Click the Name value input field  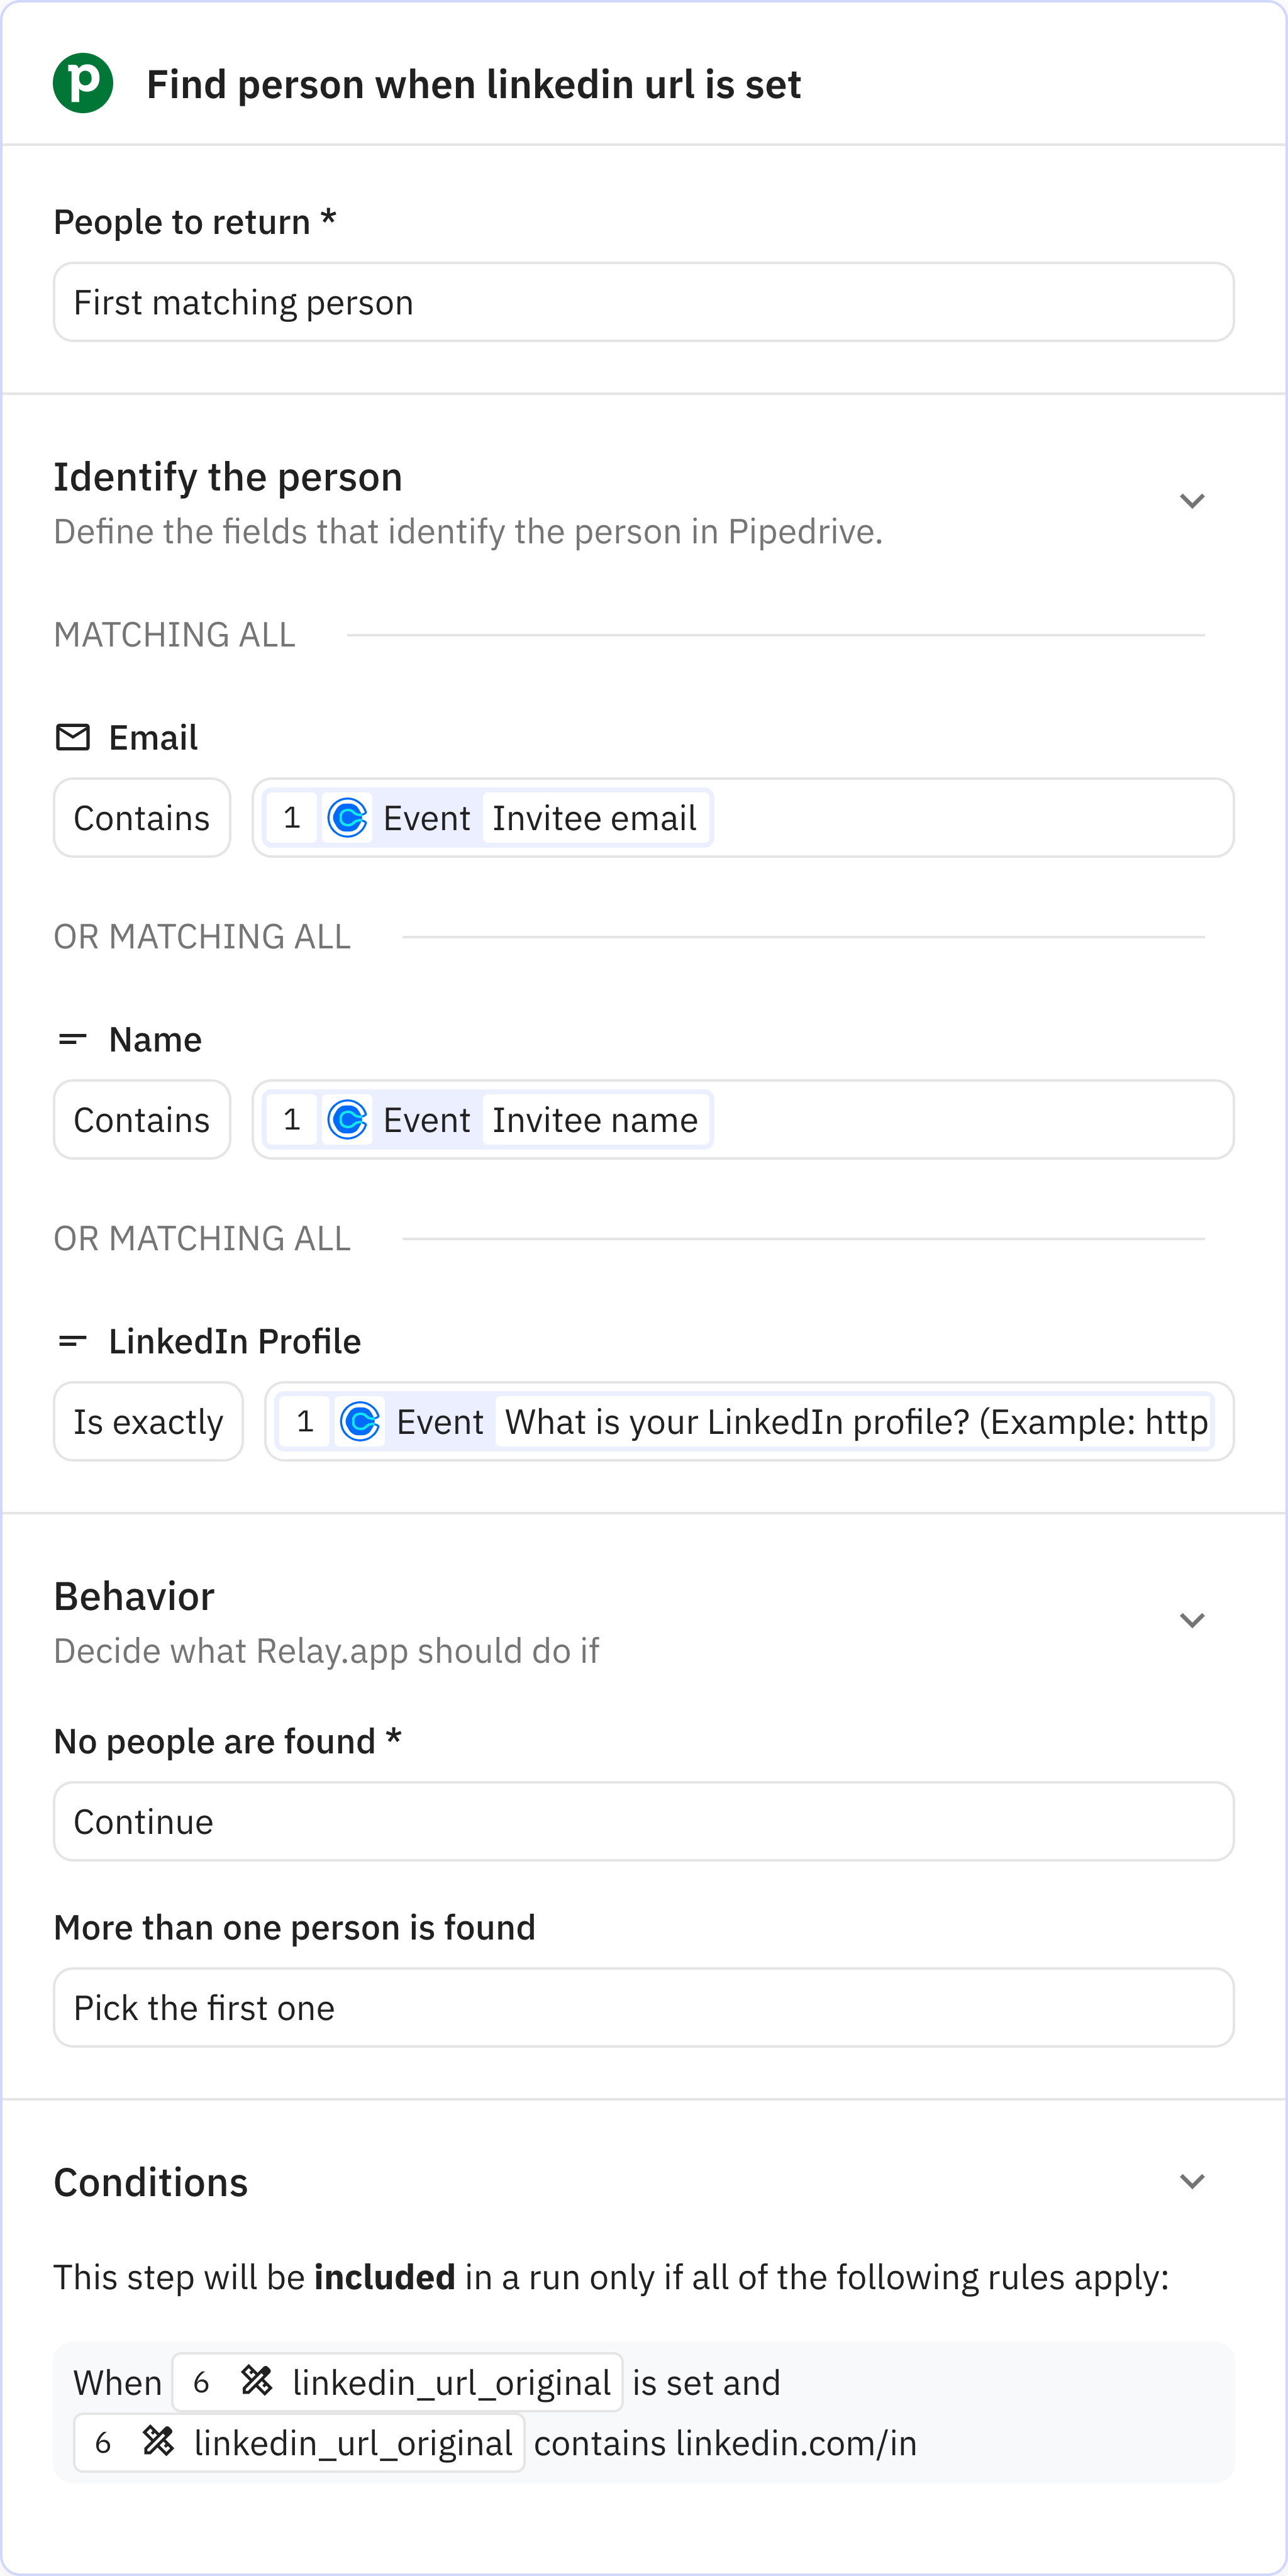(743, 1120)
